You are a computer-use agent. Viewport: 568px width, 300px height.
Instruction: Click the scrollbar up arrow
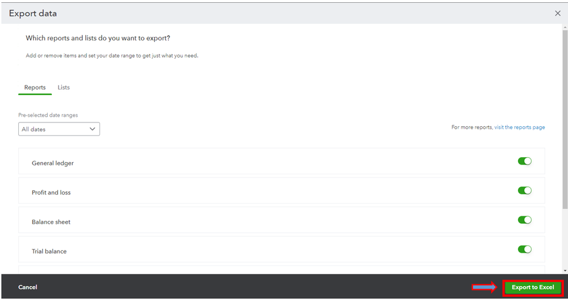[565, 27]
